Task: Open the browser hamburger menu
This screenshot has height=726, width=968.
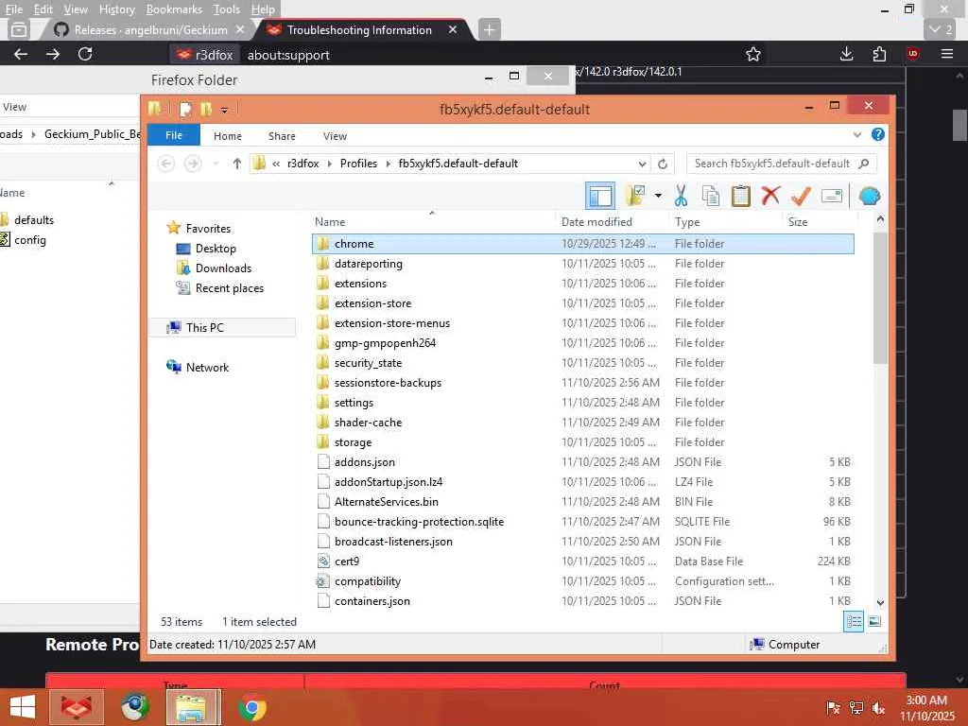Action: (947, 54)
